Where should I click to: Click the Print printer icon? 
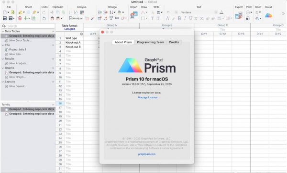click(x=248, y=12)
